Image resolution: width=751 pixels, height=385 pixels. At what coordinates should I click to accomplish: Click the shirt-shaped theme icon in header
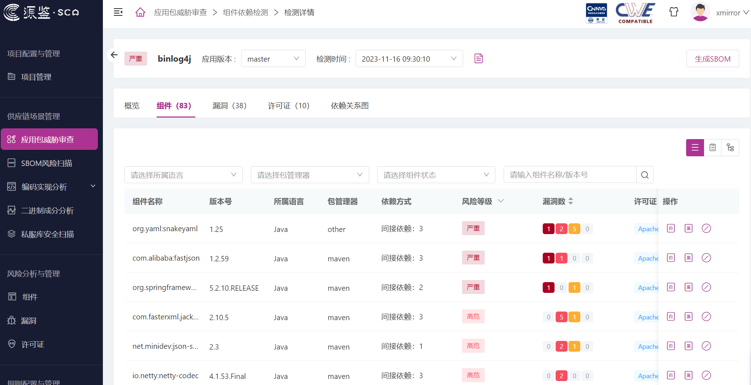pyautogui.click(x=674, y=12)
